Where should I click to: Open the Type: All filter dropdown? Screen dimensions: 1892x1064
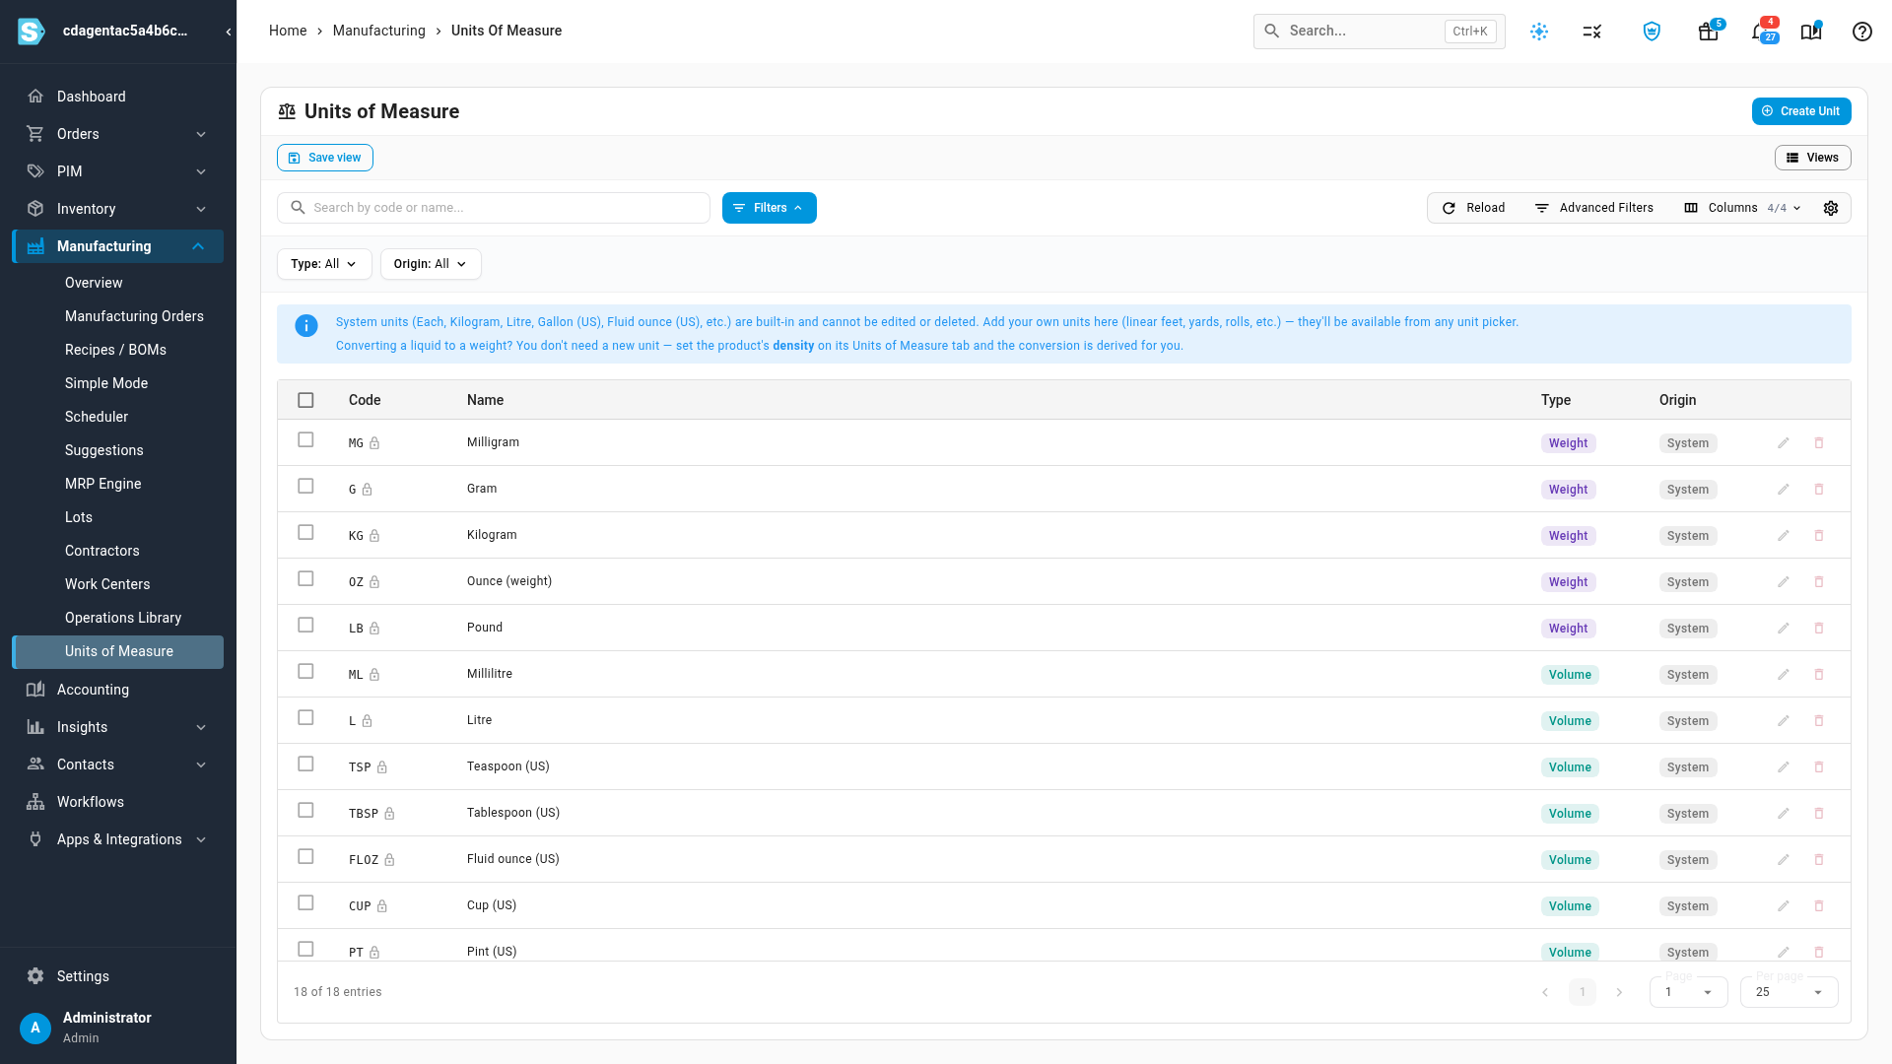[x=324, y=264]
